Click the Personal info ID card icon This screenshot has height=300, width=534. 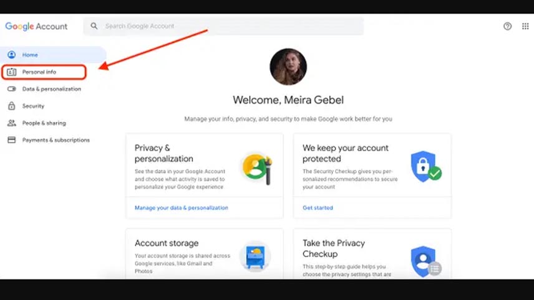12,72
